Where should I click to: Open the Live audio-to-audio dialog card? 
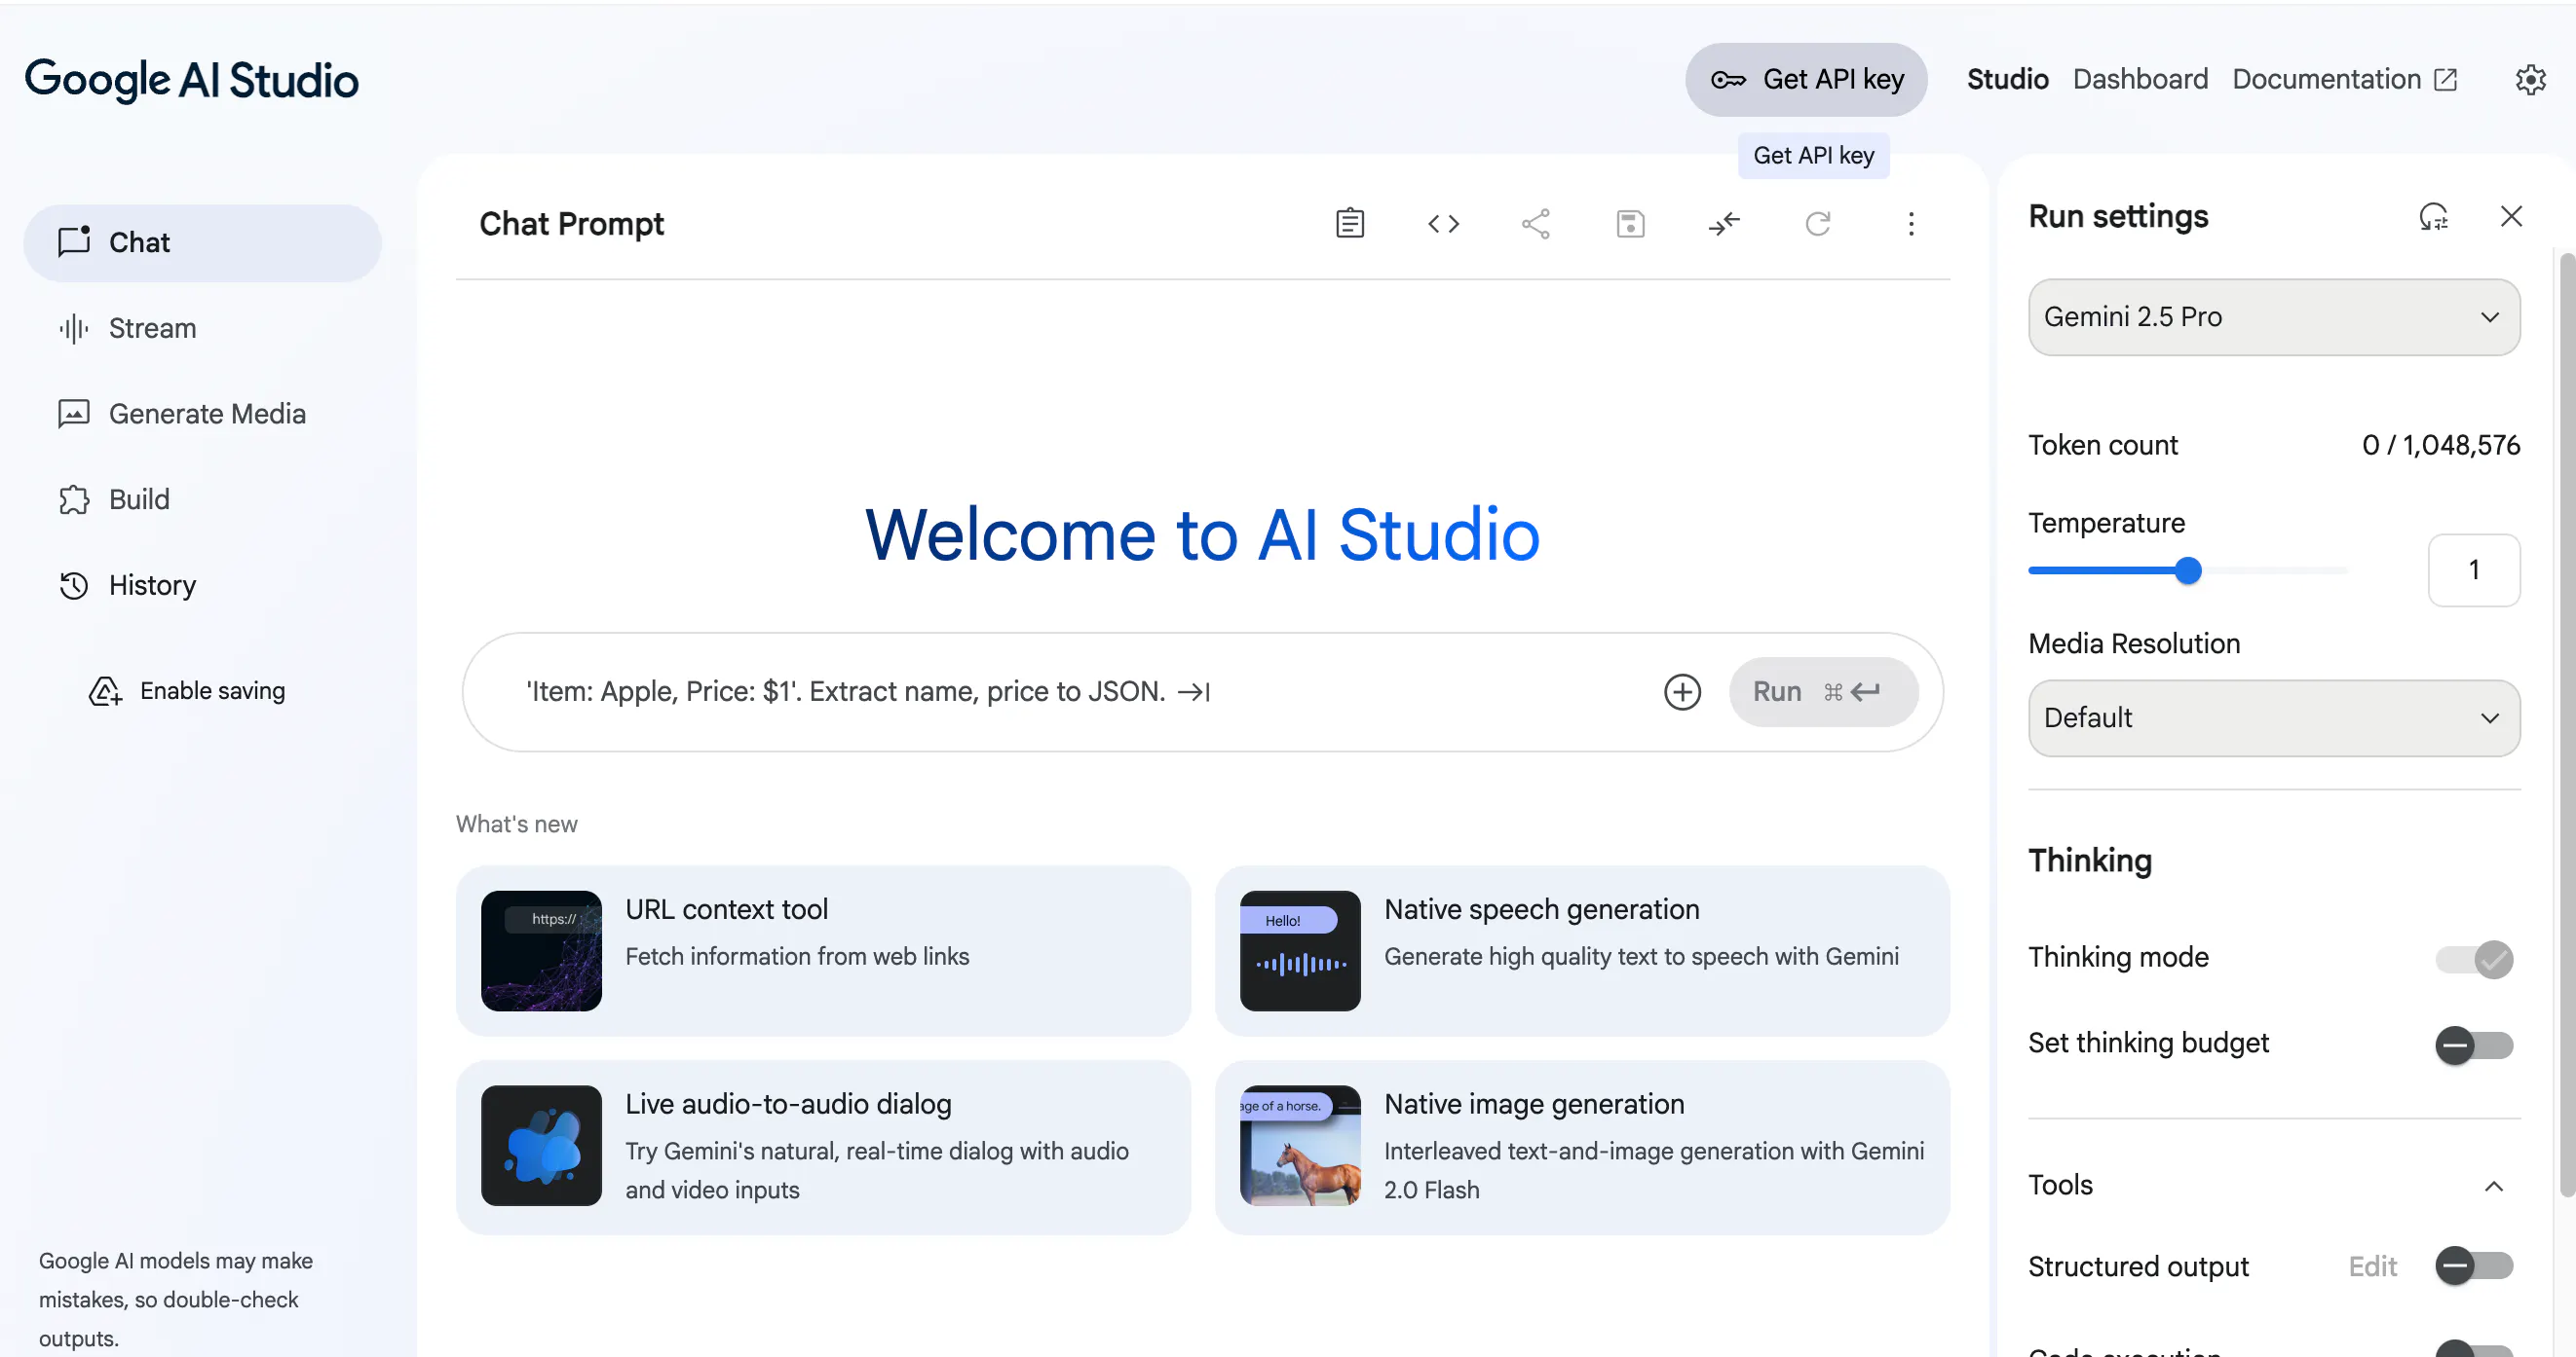[x=823, y=1147]
